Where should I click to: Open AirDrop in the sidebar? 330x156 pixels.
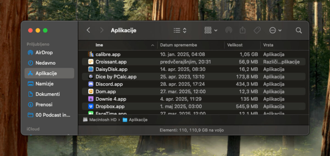(44, 52)
